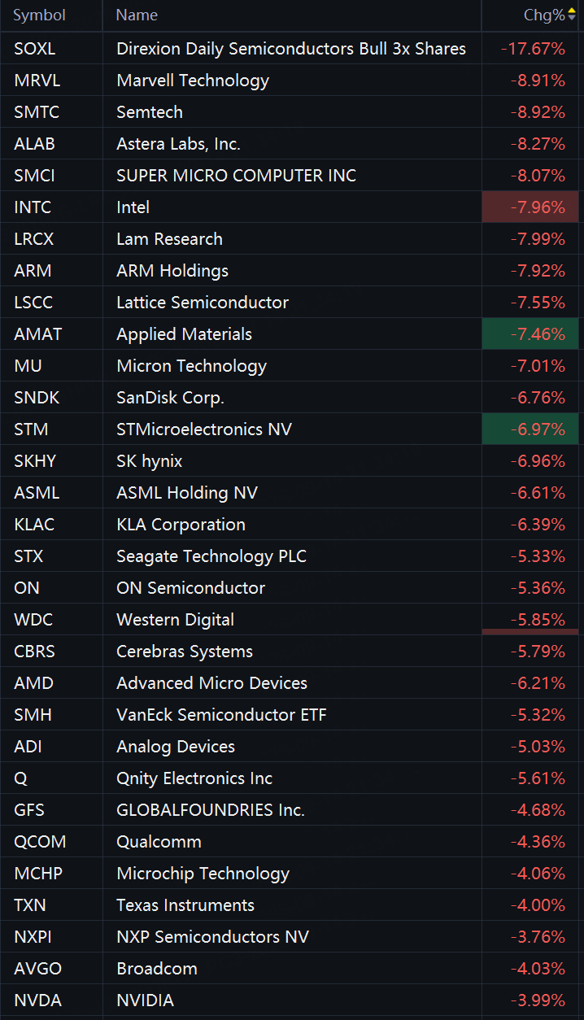This screenshot has height=1020, width=584.
Task: Sort by the Symbol column header
Action: [x=40, y=15]
